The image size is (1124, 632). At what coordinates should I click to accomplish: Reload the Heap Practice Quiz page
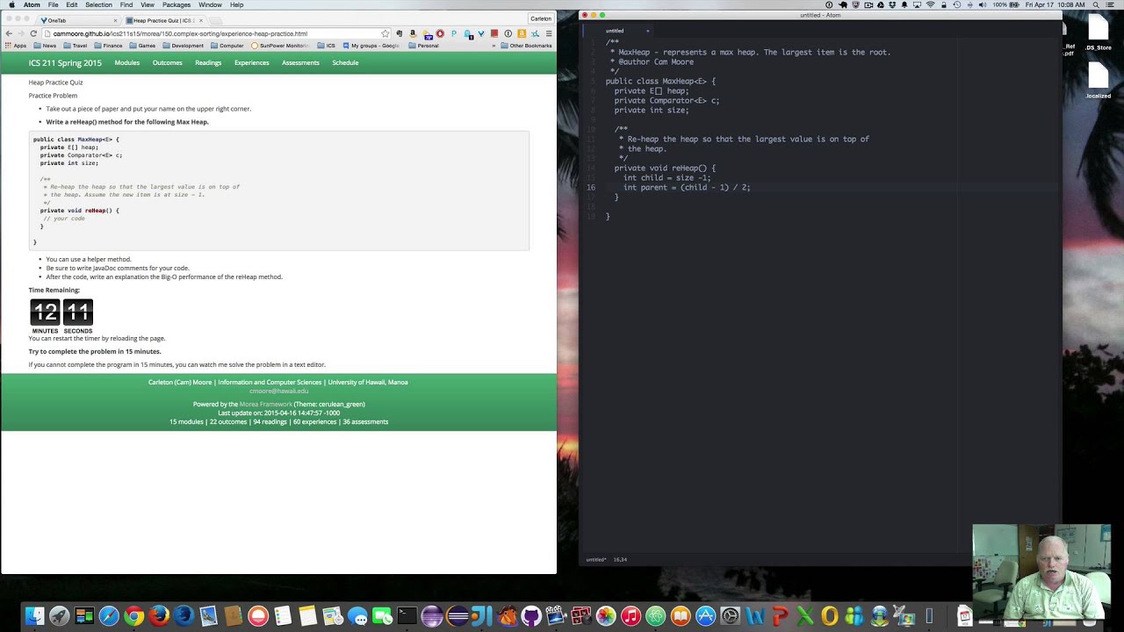point(33,33)
